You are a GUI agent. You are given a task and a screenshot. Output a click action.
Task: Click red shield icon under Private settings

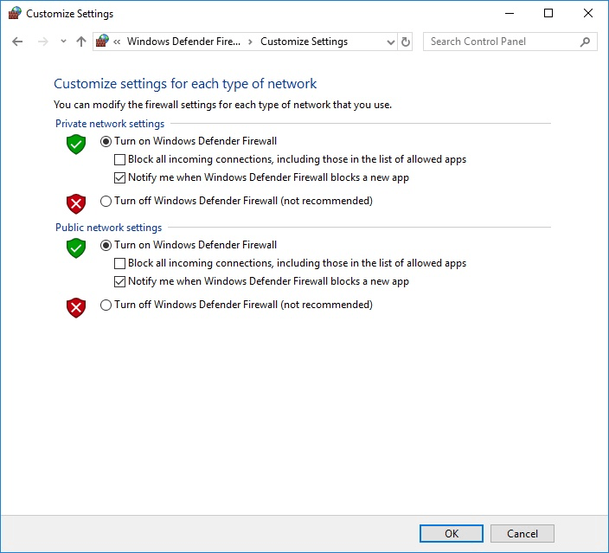point(76,203)
